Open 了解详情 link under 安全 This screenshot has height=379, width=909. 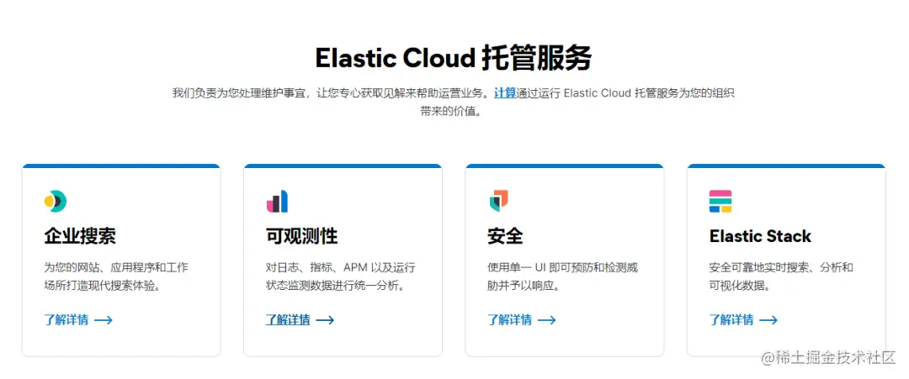[509, 319]
